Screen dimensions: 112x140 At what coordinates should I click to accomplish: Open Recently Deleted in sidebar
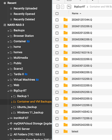point(24,19)
